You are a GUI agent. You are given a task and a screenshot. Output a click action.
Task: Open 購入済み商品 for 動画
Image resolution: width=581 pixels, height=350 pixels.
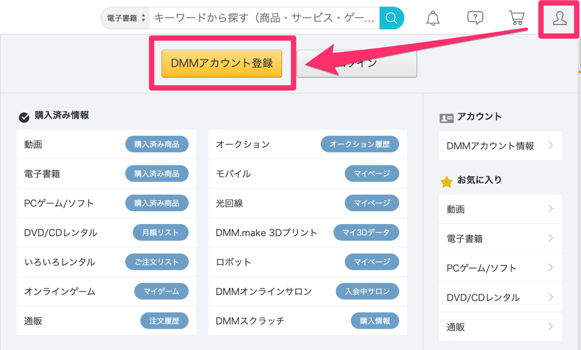[157, 144]
